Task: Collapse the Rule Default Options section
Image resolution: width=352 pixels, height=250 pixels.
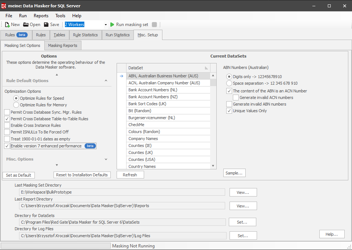Action: (106, 81)
